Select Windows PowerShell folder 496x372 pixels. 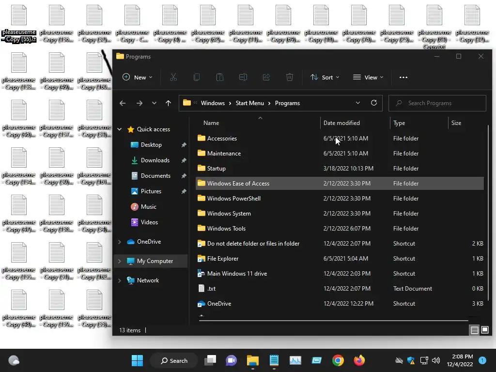coord(340,198)
